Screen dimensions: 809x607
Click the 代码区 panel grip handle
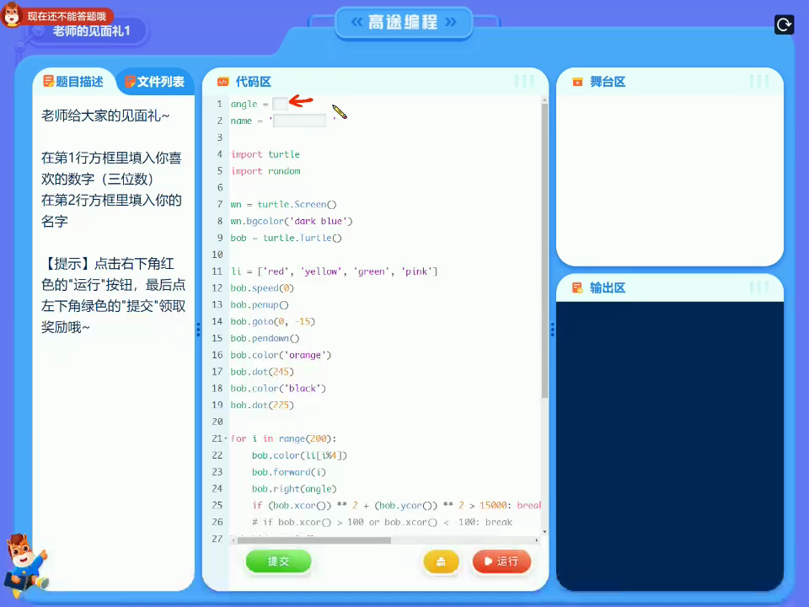tap(524, 81)
